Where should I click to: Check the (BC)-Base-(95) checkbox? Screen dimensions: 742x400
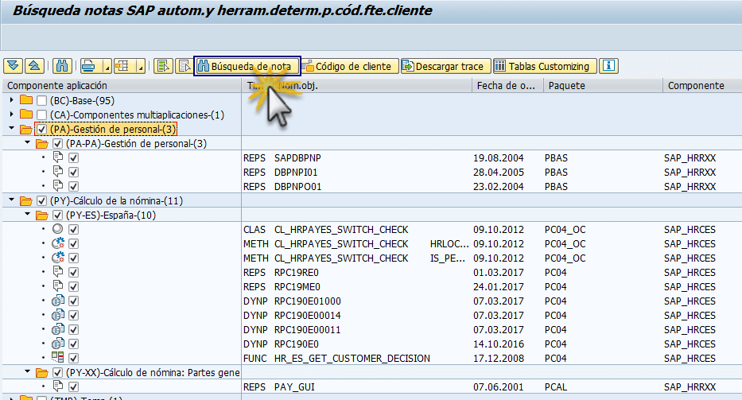coord(41,101)
